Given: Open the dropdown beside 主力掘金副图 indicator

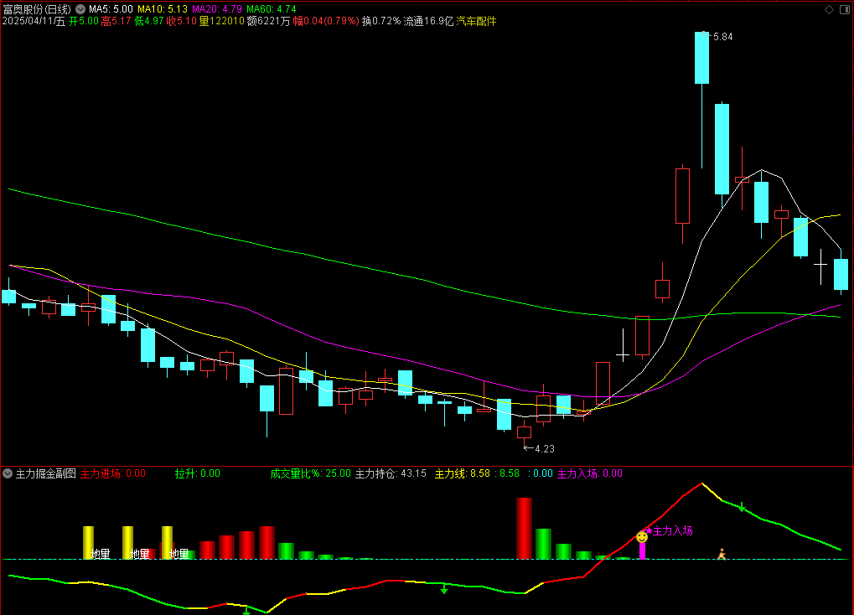Looking at the screenshot, I should tap(8, 473).
